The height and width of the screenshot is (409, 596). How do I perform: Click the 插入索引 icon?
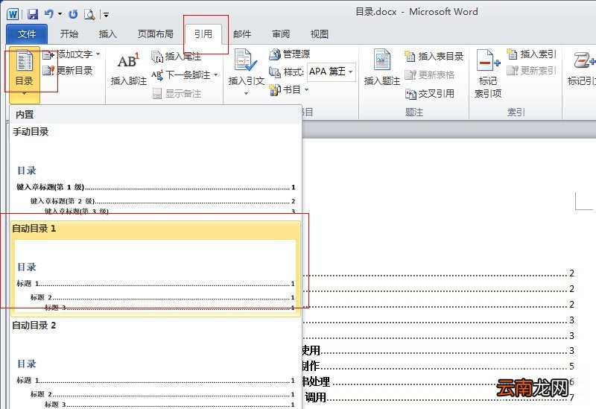click(x=512, y=54)
